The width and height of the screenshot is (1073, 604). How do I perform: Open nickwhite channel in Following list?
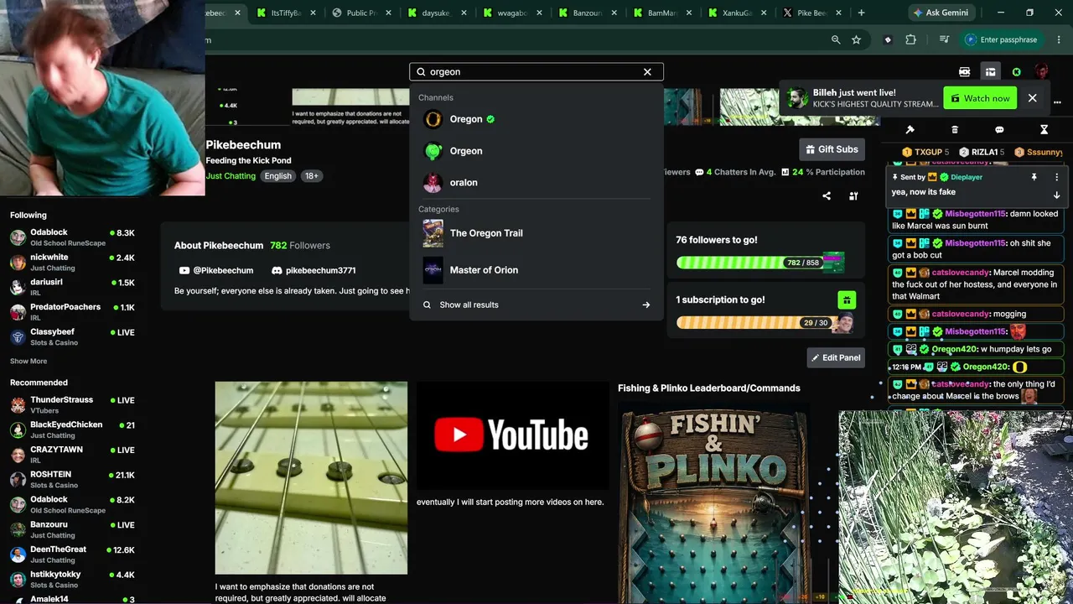coord(72,263)
